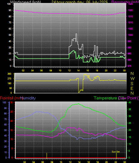Click the green 15 temperature axis value
139x163 pixels.
[x=130, y=137]
